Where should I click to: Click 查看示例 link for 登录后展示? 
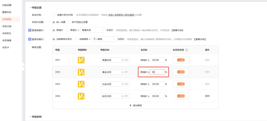point(200,39)
